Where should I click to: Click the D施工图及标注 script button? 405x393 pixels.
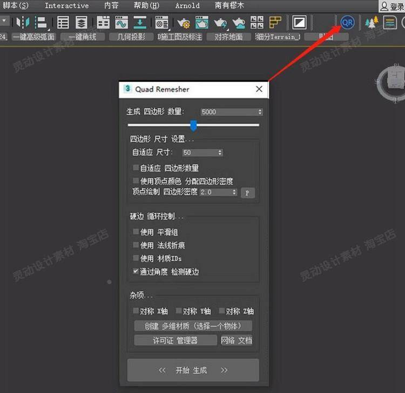pyautogui.click(x=180, y=37)
